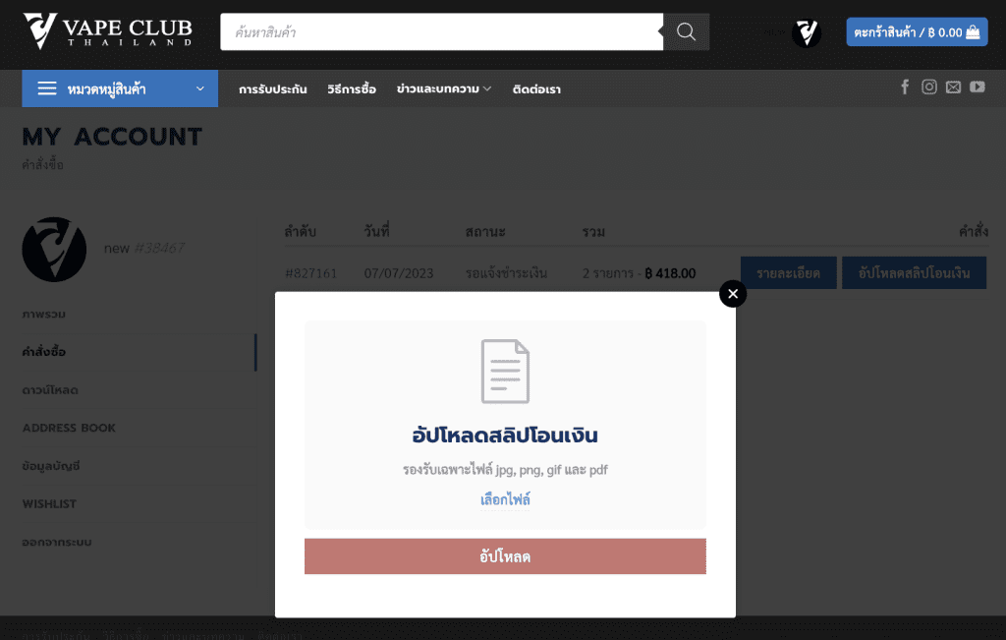Click the email envelope icon
The image size is (1006, 640).
click(x=953, y=87)
